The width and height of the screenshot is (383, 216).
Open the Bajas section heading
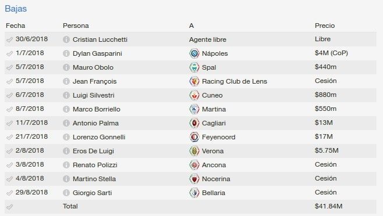tap(16, 9)
